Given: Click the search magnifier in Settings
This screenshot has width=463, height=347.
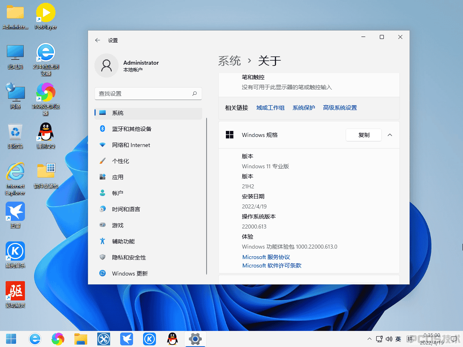Looking at the screenshot, I should point(194,94).
